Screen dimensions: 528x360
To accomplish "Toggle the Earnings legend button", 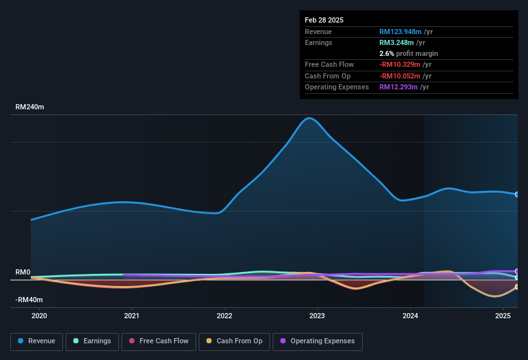I will [92, 342].
